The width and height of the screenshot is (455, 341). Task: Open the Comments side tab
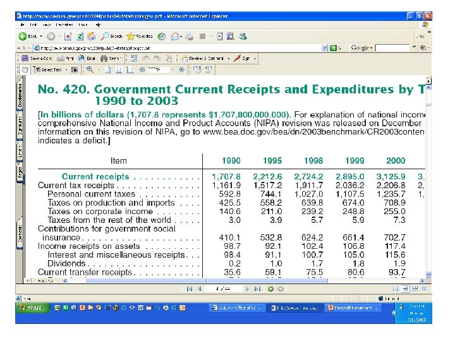pyautogui.click(x=20, y=232)
